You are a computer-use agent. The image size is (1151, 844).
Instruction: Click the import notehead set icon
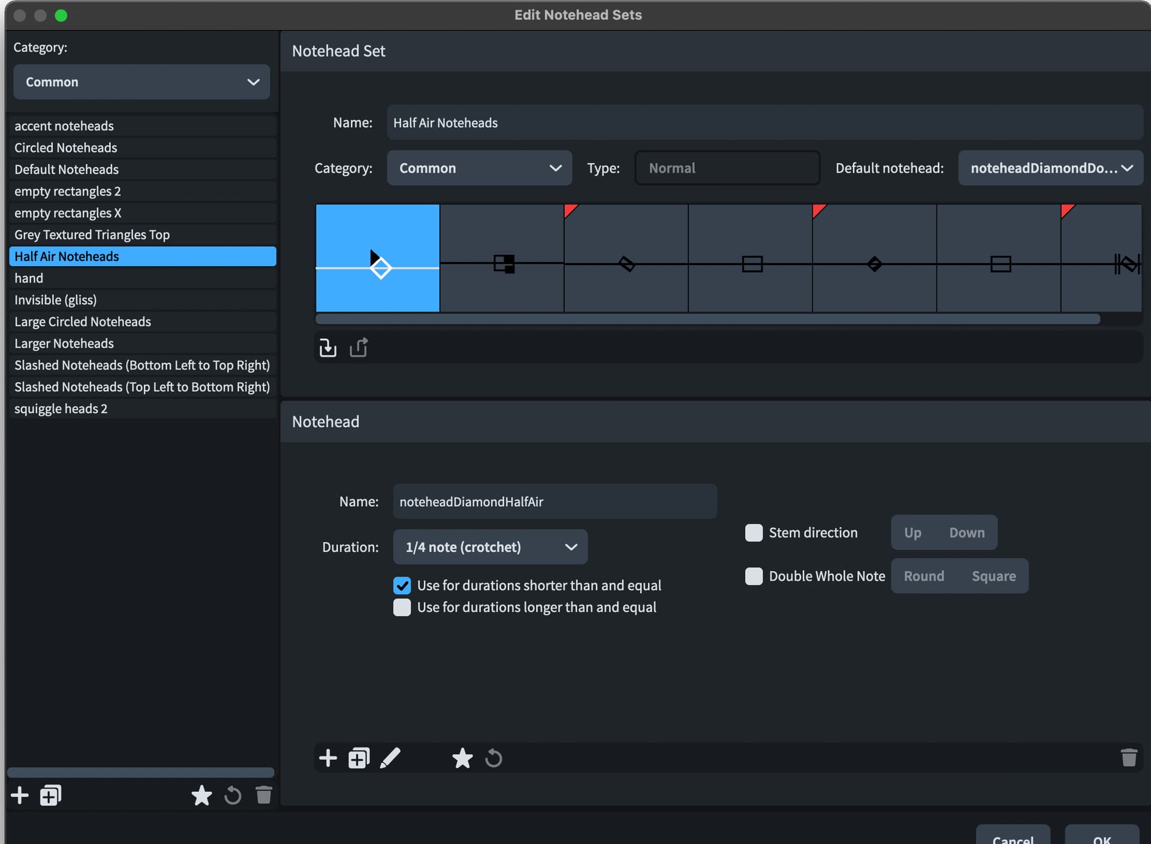pos(328,347)
